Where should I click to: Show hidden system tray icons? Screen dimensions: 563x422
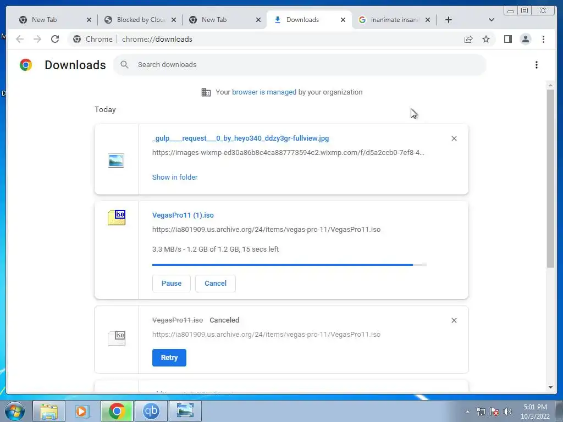(x=467, y=412)
